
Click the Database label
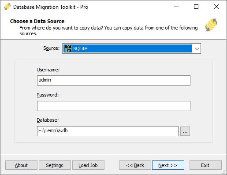point(48,120)
